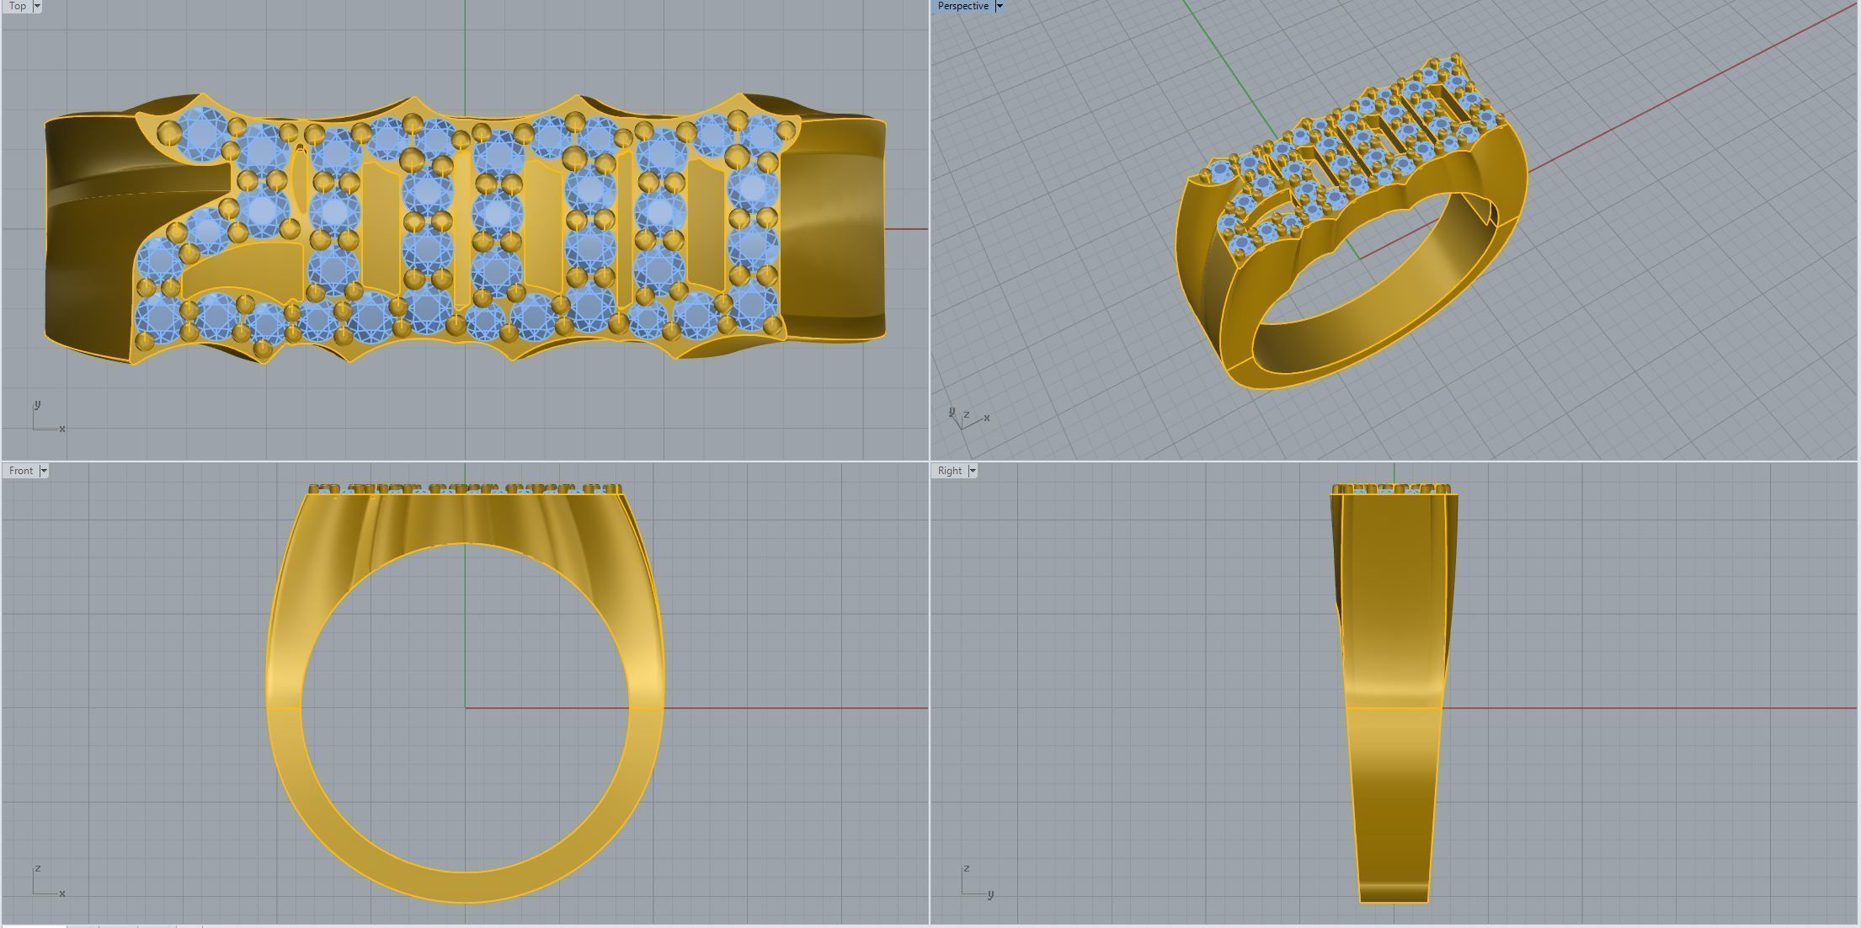Click the Perspective viewport title label
Viewport: 1861px width, 928px height.
coord(962,6)
